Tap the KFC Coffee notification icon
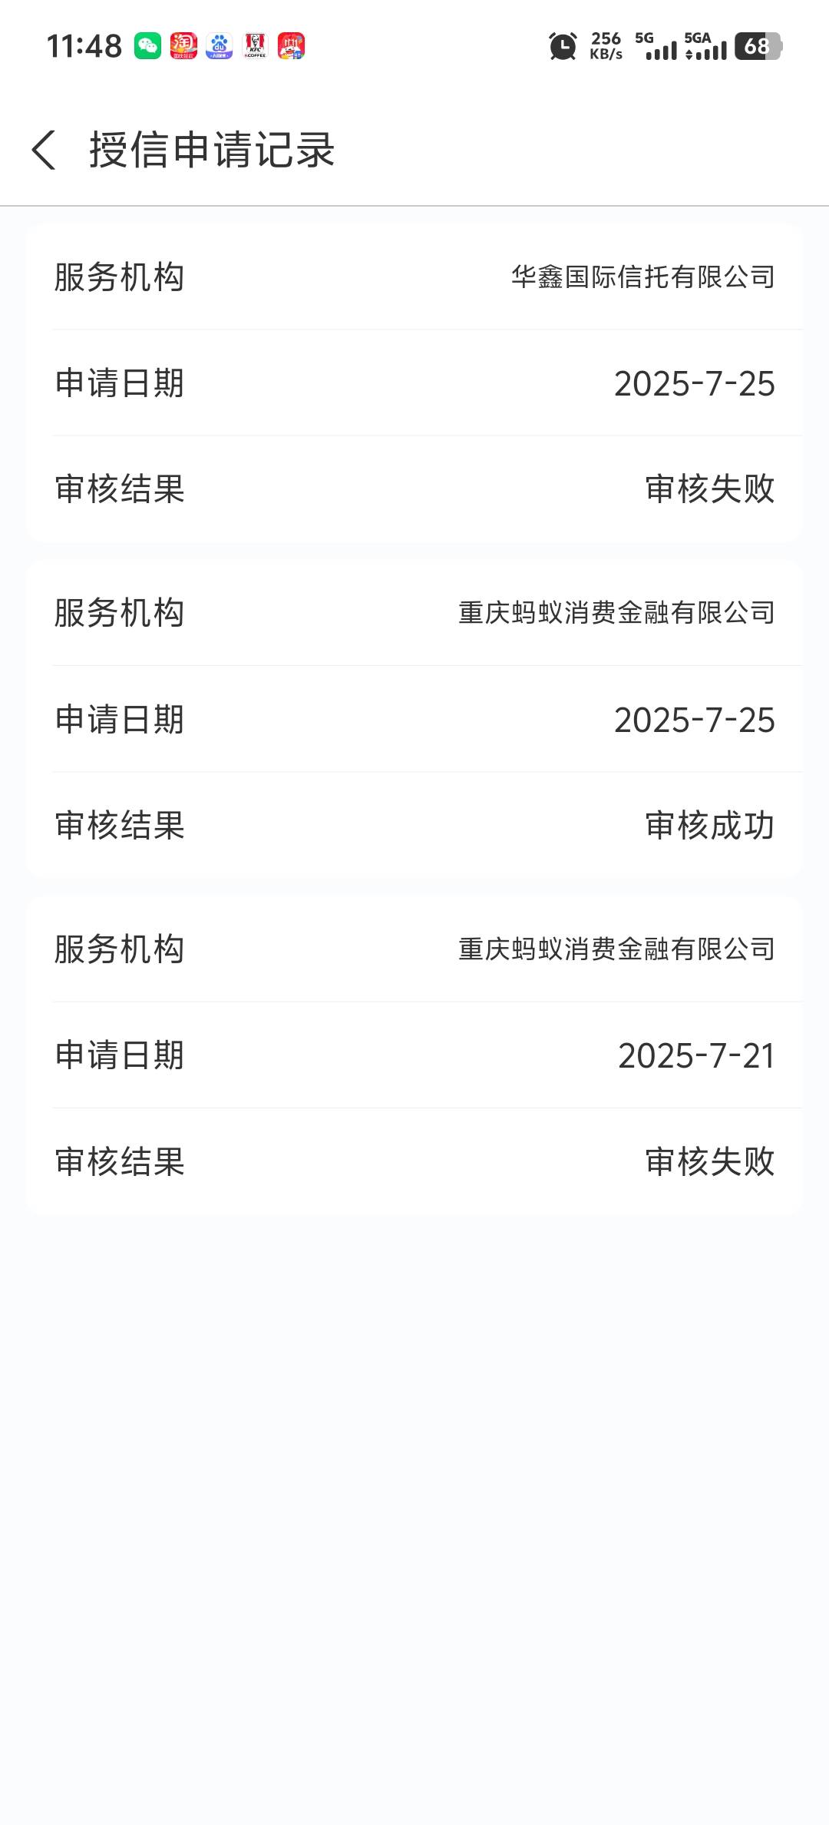This screenshot has height=1825, width=829. (x=256, y=46)
